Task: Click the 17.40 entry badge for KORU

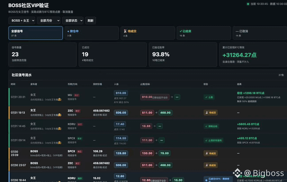Action: 120,124
